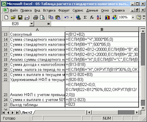
Task: Click the Copy toolbar icon
Action: [51, 17]
